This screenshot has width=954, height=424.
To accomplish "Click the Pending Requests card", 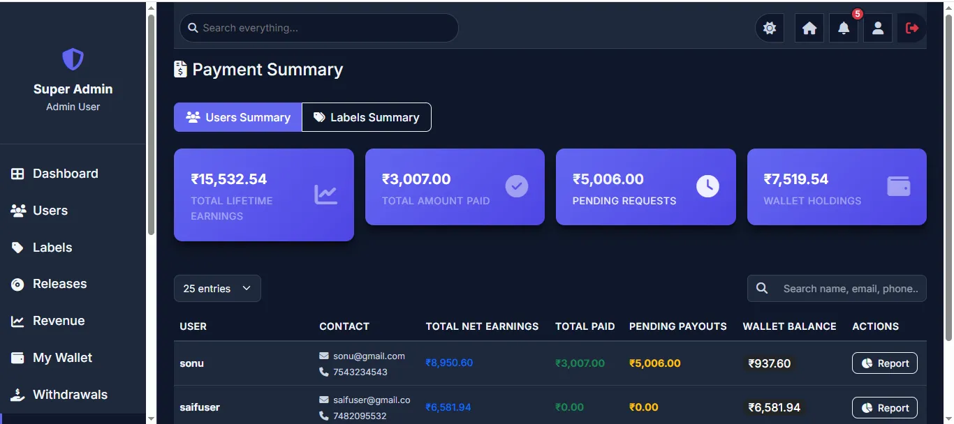I will (646, 187).
